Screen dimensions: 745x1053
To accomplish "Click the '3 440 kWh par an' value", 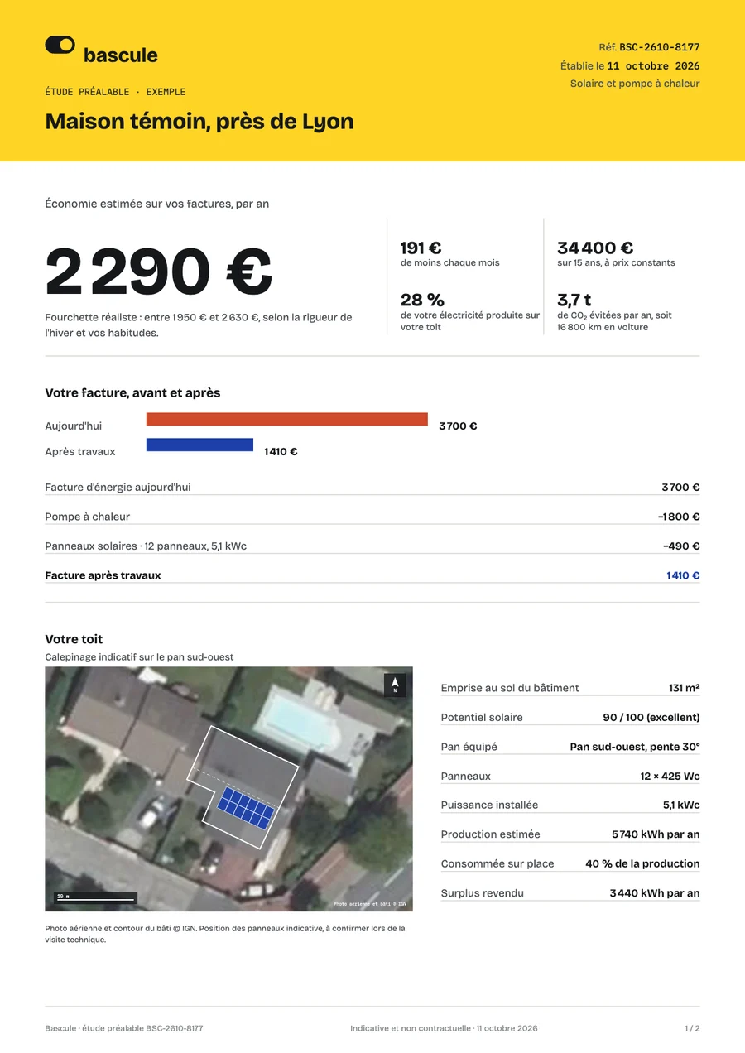I will point(655,893).
